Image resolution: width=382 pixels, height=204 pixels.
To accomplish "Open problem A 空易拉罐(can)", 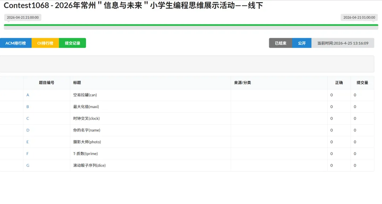I will (28, 95).
